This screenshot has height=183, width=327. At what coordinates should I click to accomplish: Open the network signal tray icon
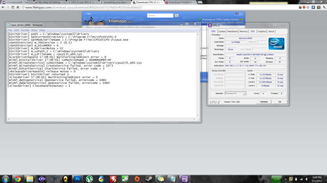[301, 179]
